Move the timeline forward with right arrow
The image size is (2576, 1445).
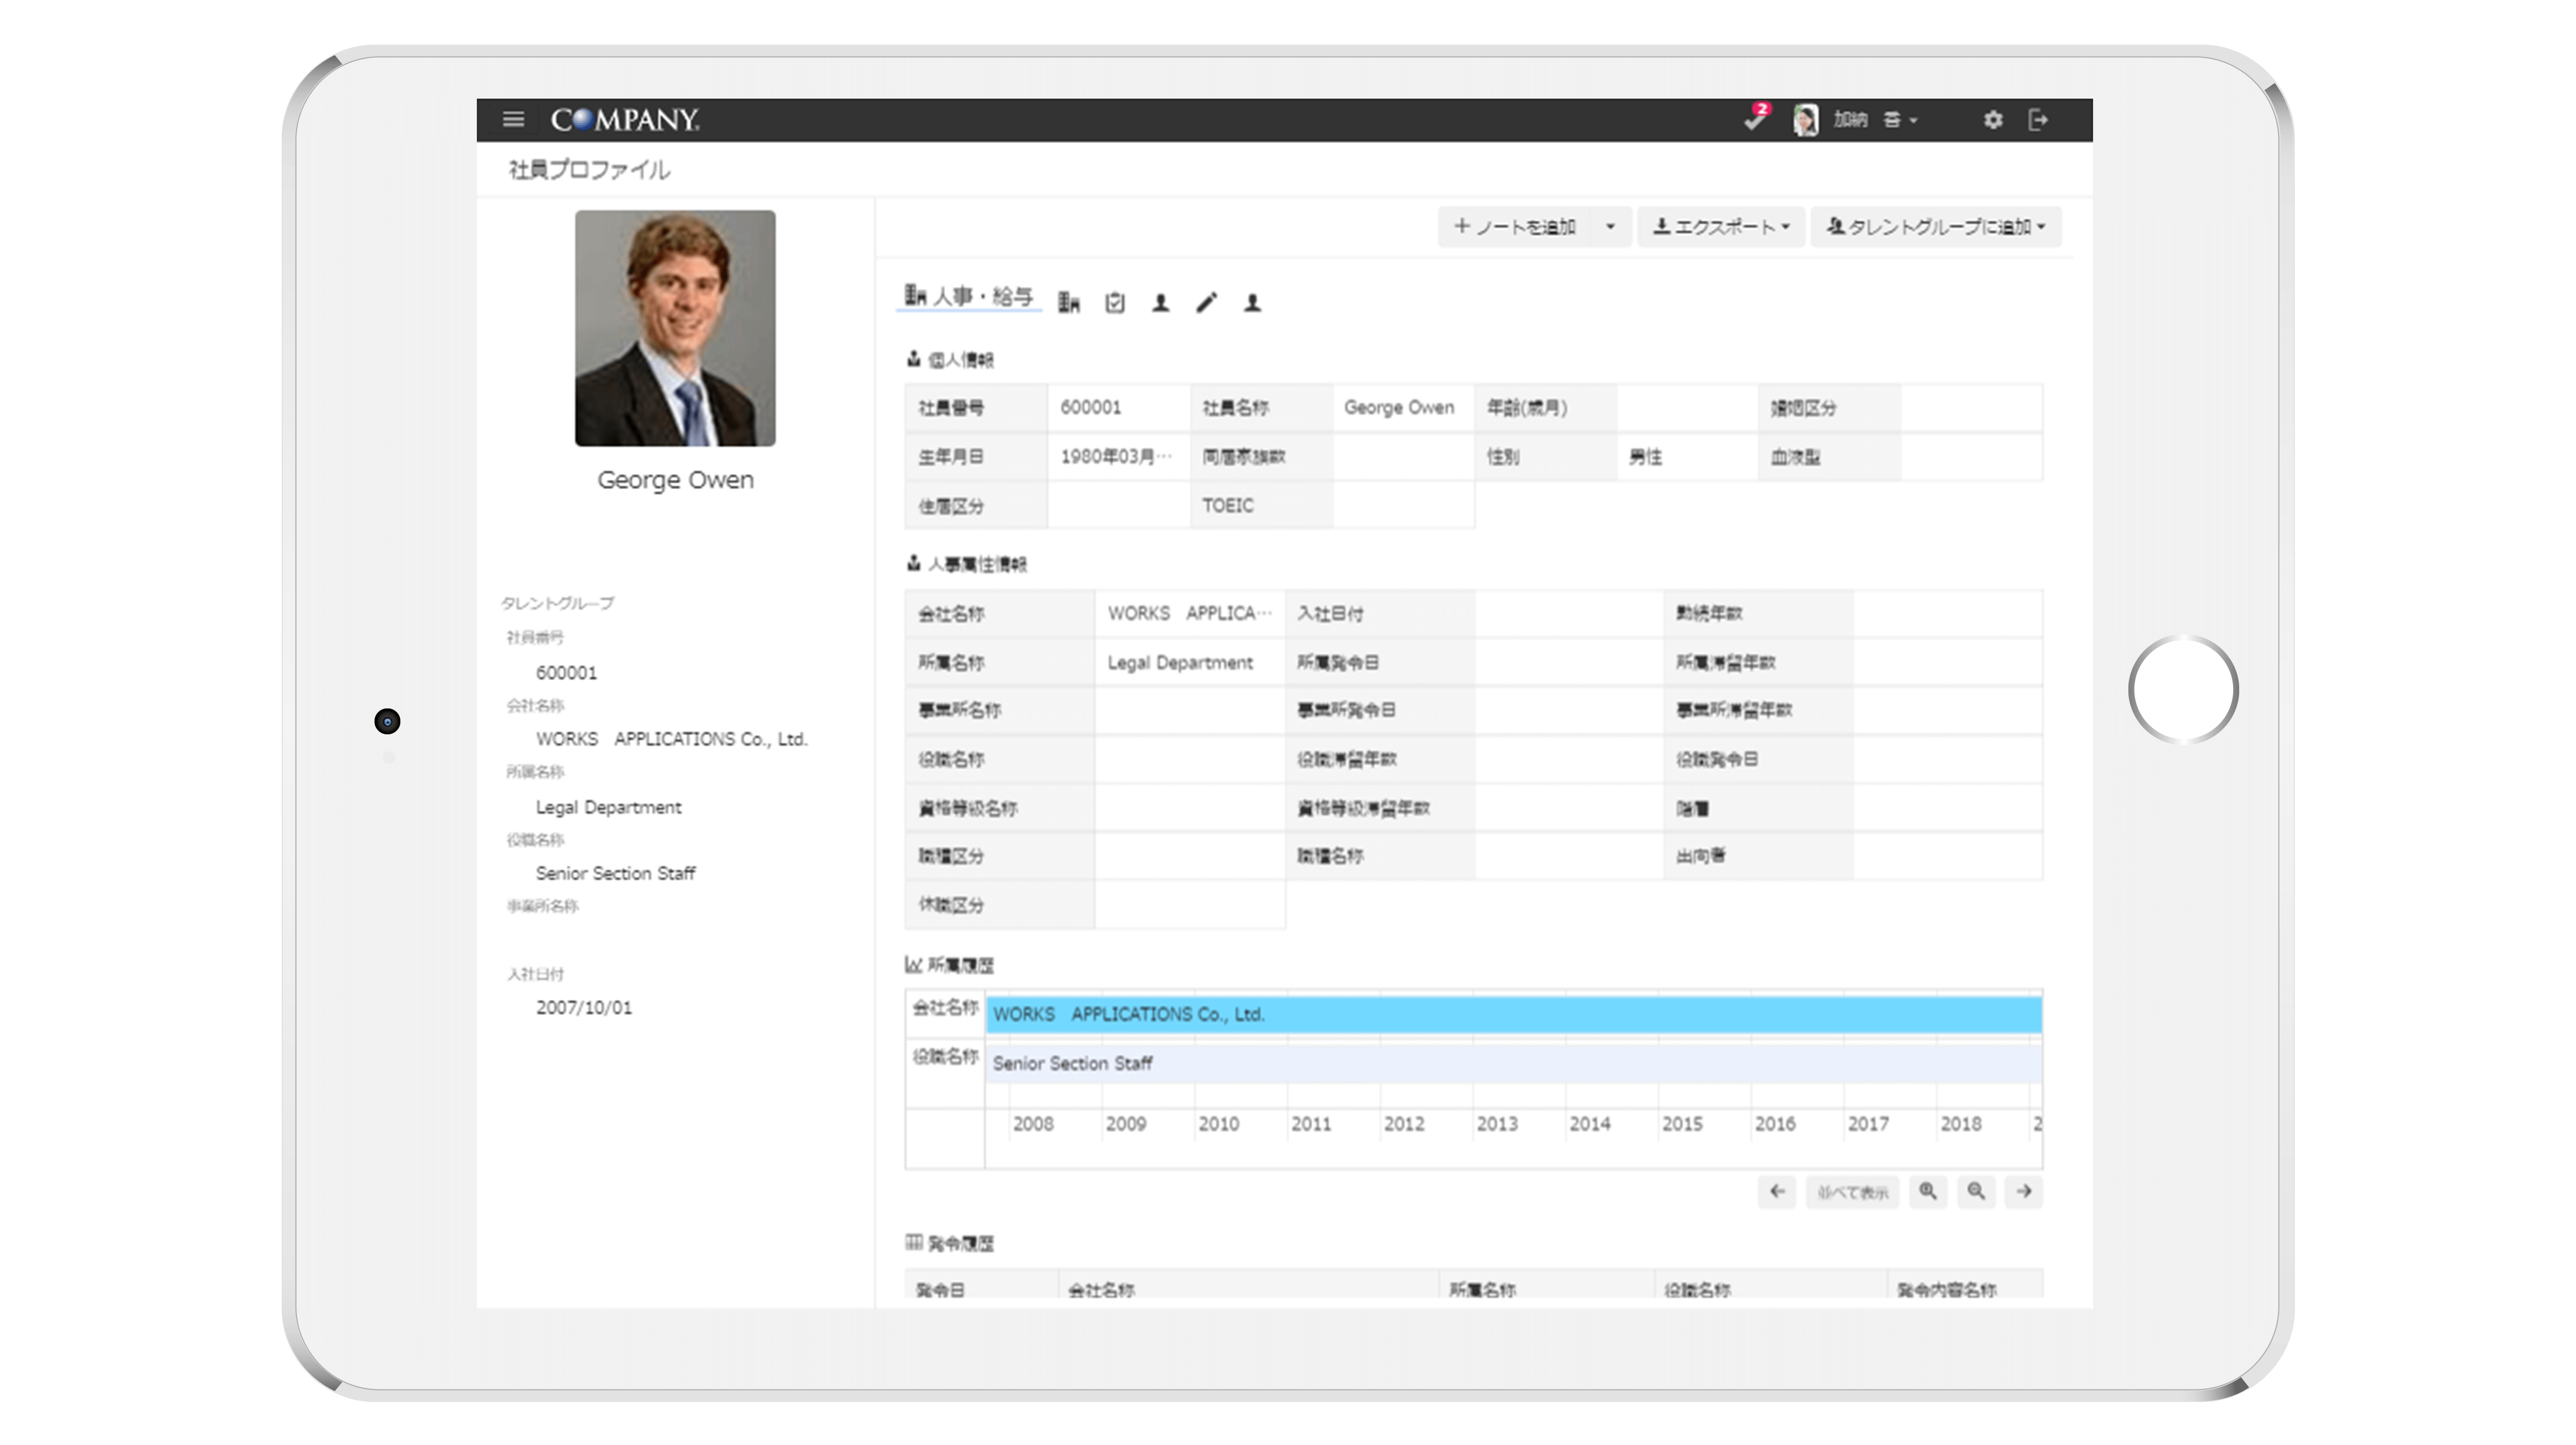[2024, 1191]
